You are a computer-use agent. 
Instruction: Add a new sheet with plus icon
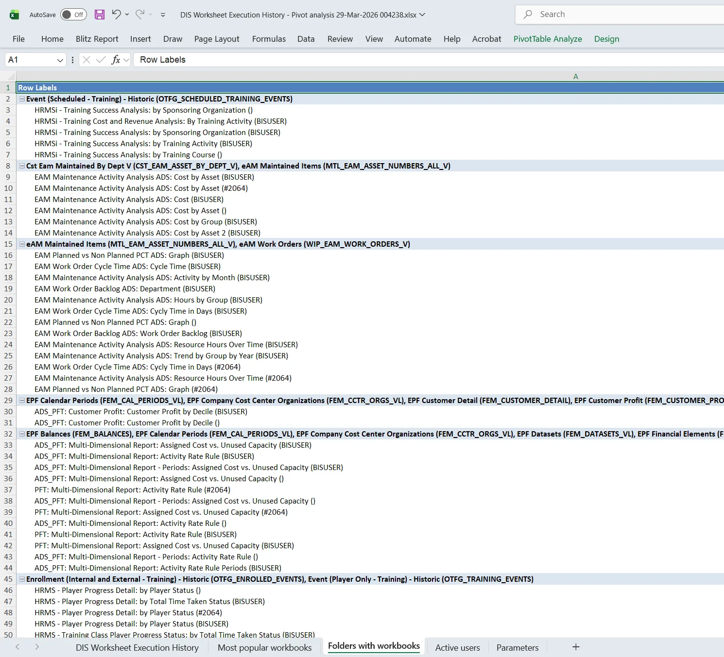tap(576, 647)
